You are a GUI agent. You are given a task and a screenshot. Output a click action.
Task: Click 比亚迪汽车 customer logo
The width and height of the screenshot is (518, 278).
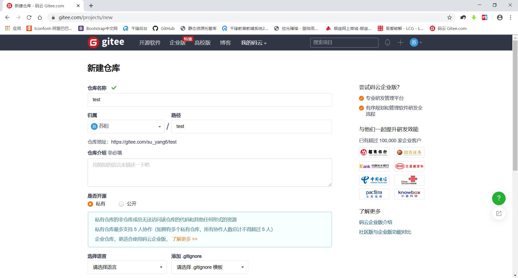pyautogui.click(x=409, y=166)
